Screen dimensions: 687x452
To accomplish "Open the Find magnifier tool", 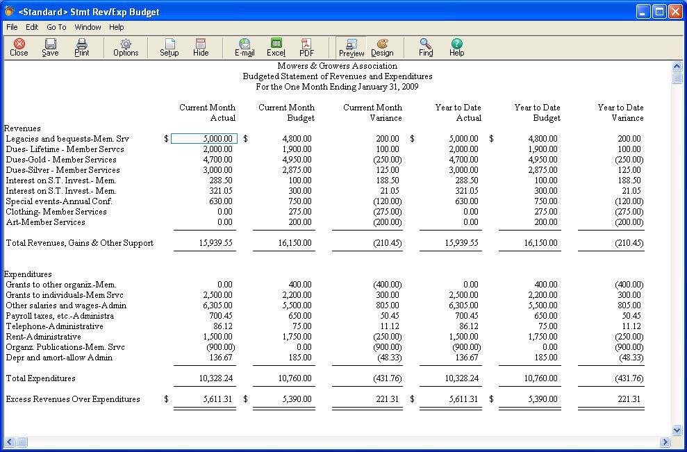I will (426, 47).
